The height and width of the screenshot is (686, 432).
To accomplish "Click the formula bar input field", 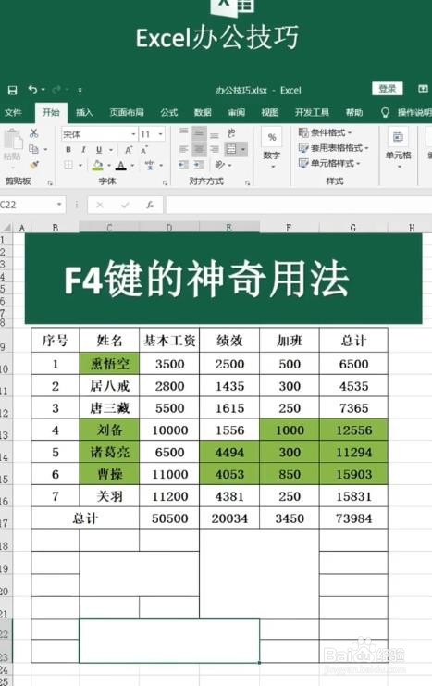I will click(299, 205).
